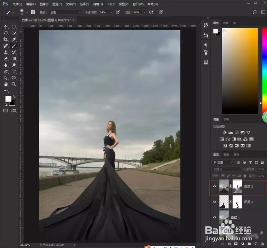Open the search icon in options bar
This screenshot has width=267, height=248.
point(254,12)
